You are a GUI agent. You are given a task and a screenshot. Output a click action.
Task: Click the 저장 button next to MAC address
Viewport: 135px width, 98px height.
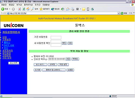click(x=68, y=59)
